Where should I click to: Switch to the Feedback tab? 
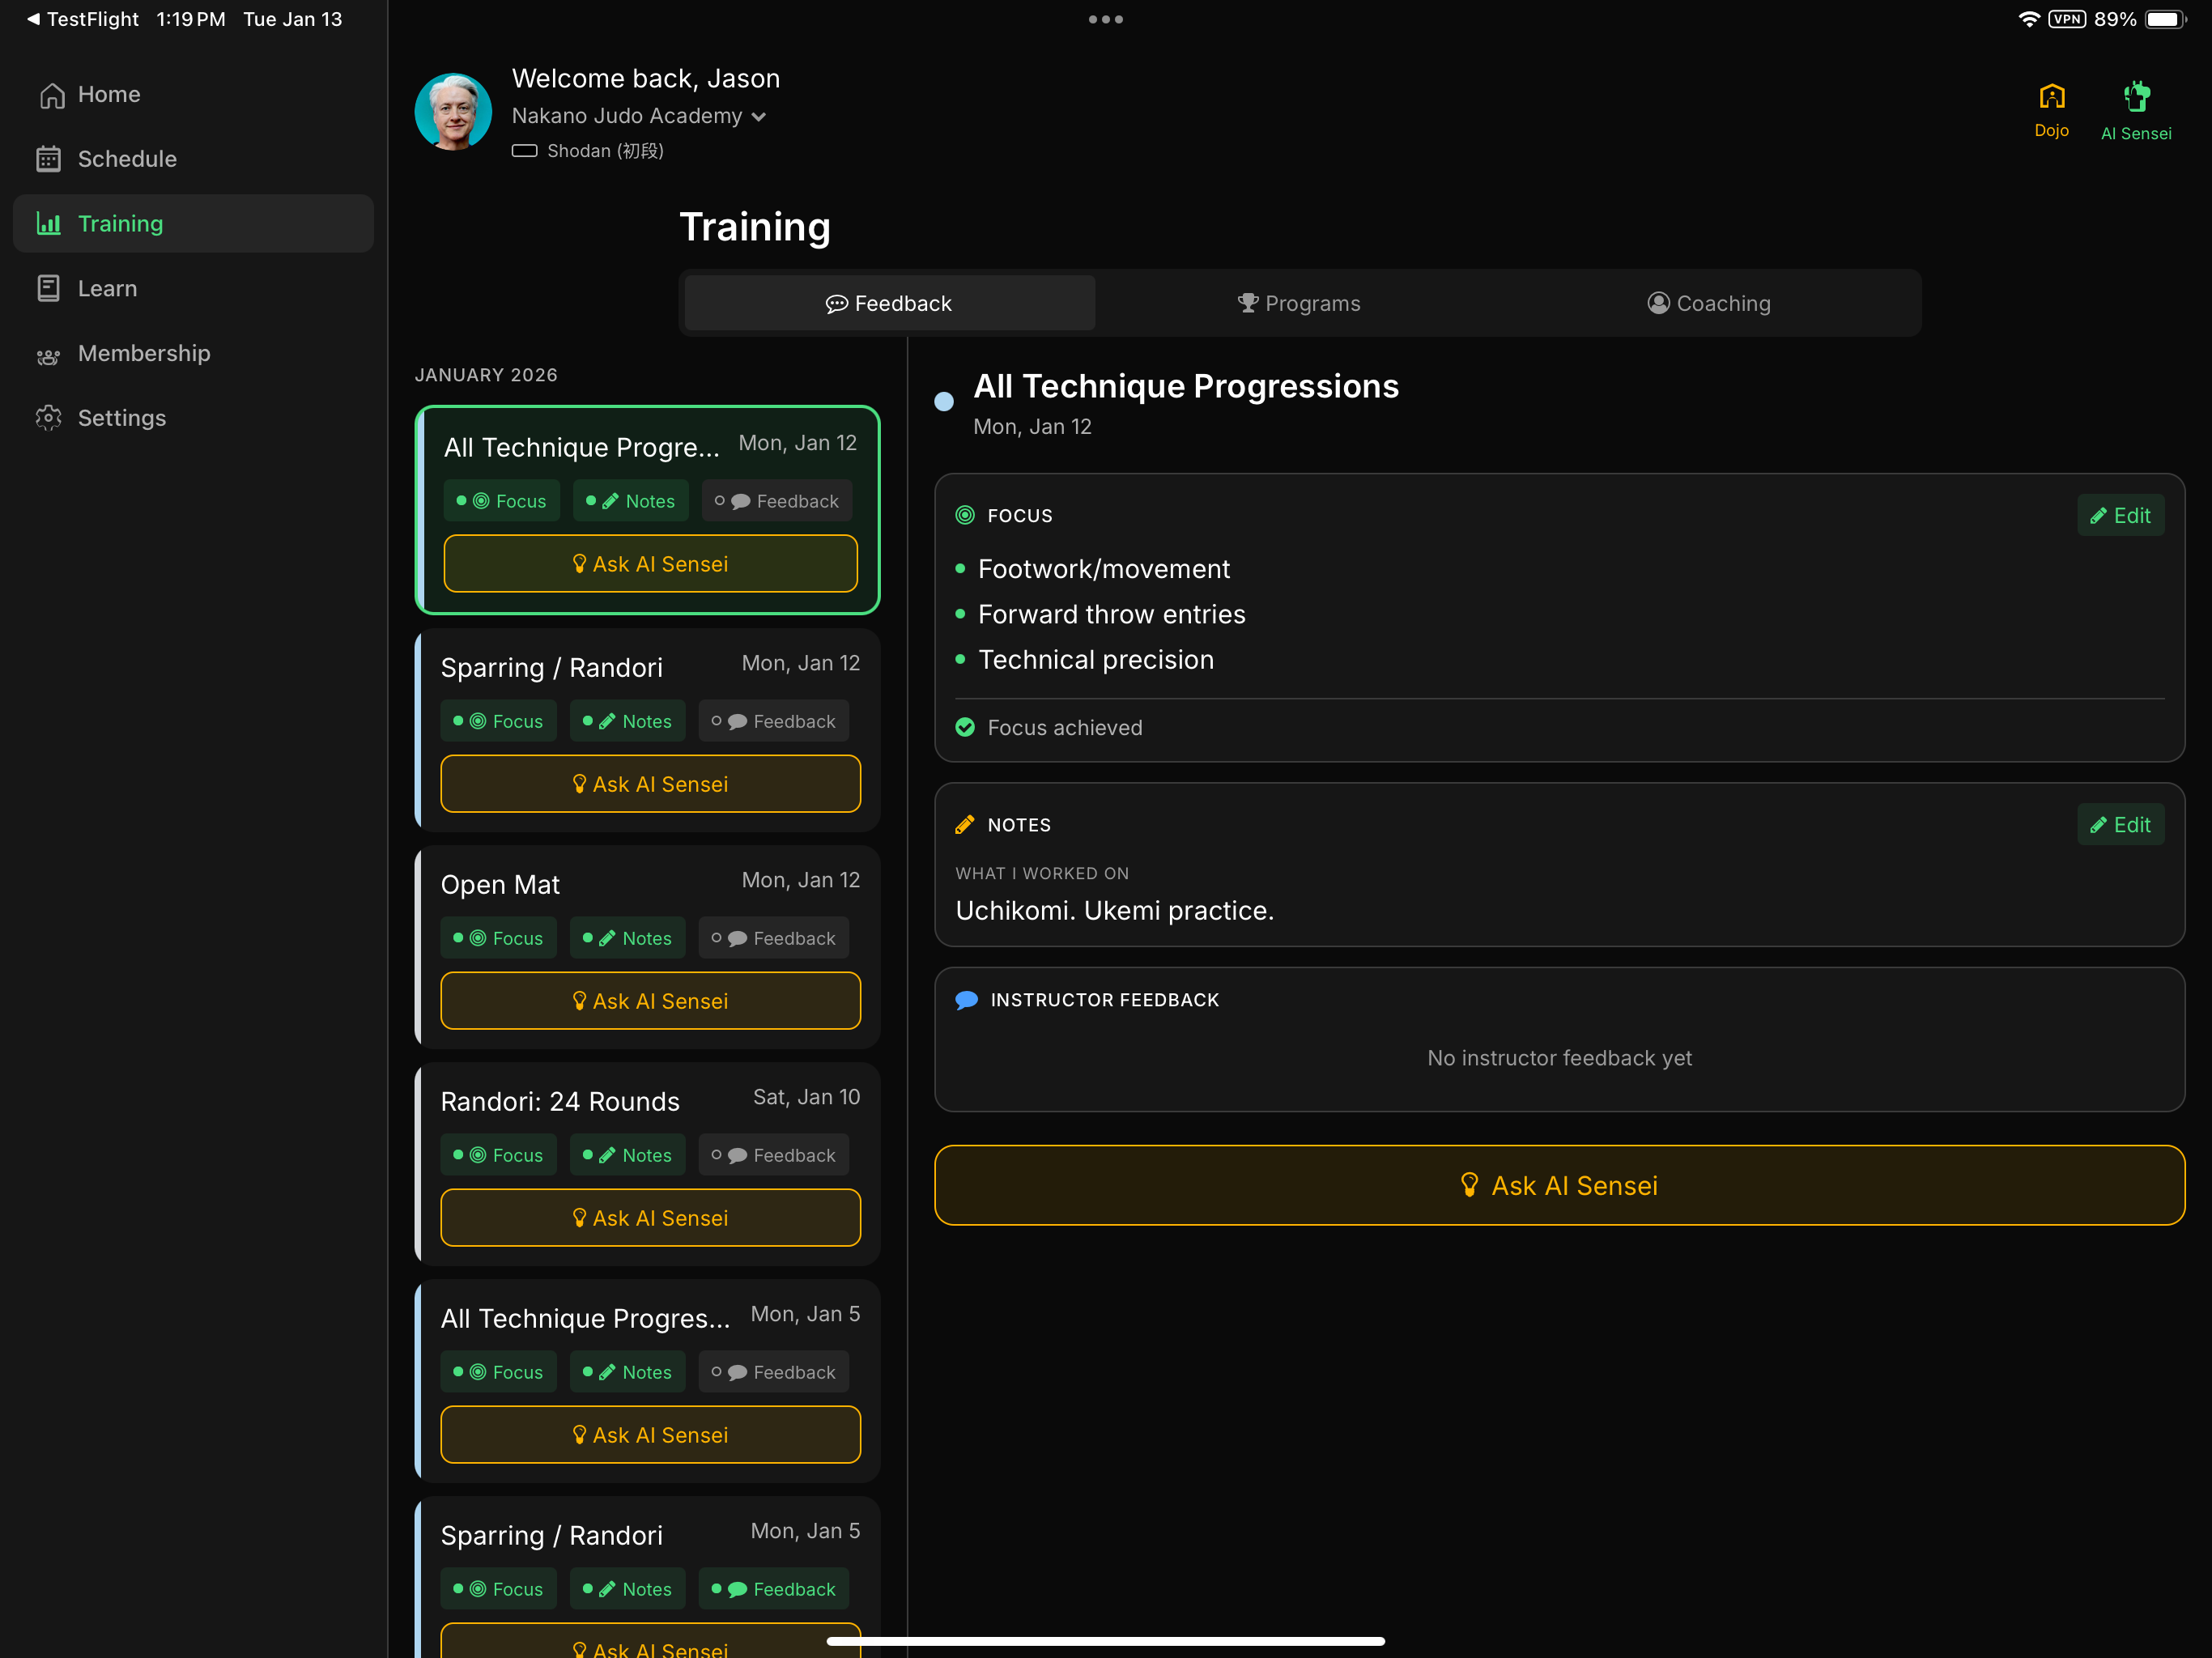click(889, 303)
